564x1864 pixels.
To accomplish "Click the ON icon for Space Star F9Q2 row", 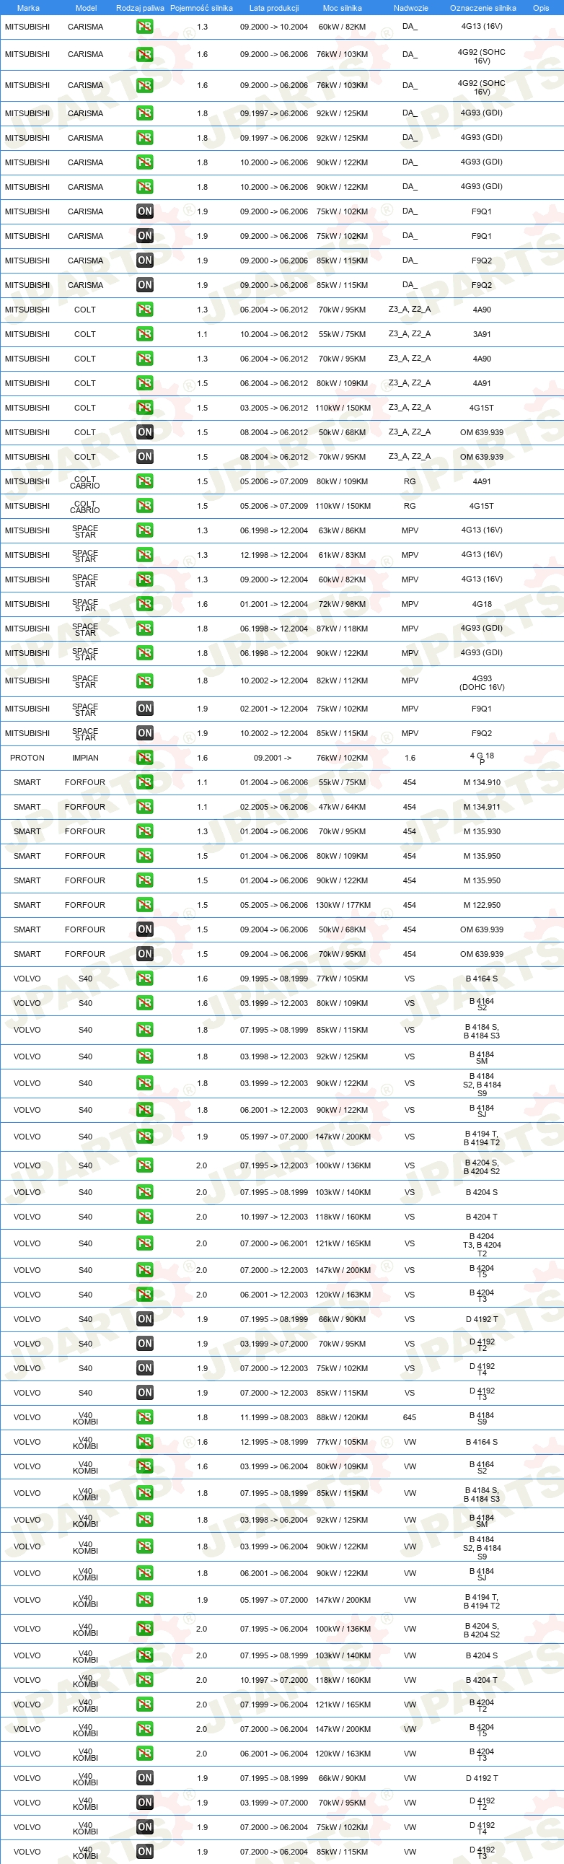I will 145,733.
